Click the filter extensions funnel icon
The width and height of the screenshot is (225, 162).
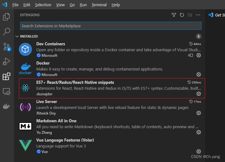tap(174, 15)
